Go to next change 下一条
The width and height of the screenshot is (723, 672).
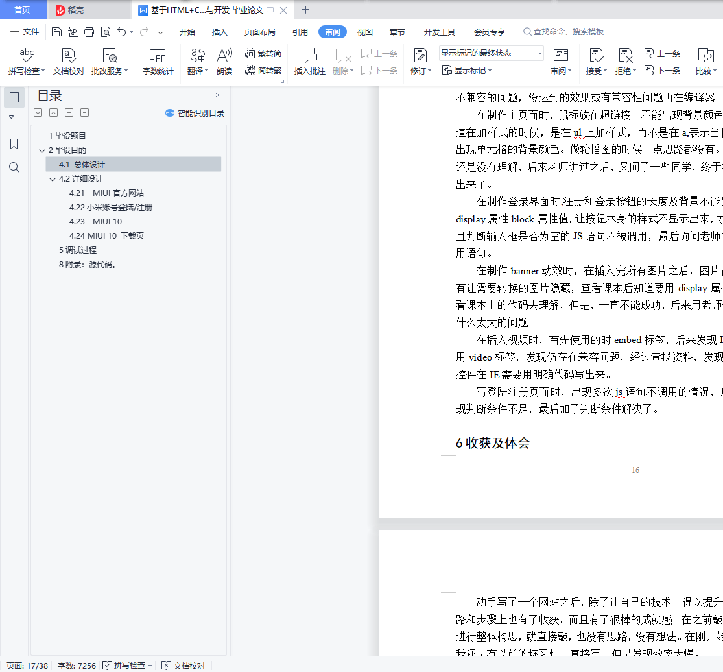pyautogui.click(x=662, y=70)
